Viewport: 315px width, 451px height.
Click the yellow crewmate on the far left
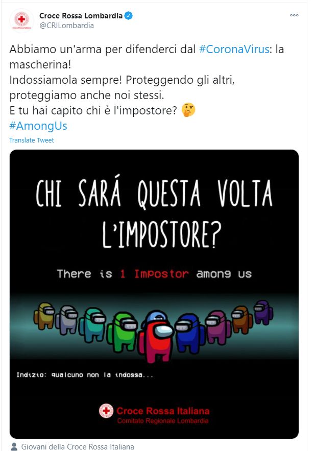point(44,316)
